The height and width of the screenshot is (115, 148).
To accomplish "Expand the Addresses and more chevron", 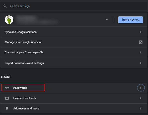I will click(141, 108).
